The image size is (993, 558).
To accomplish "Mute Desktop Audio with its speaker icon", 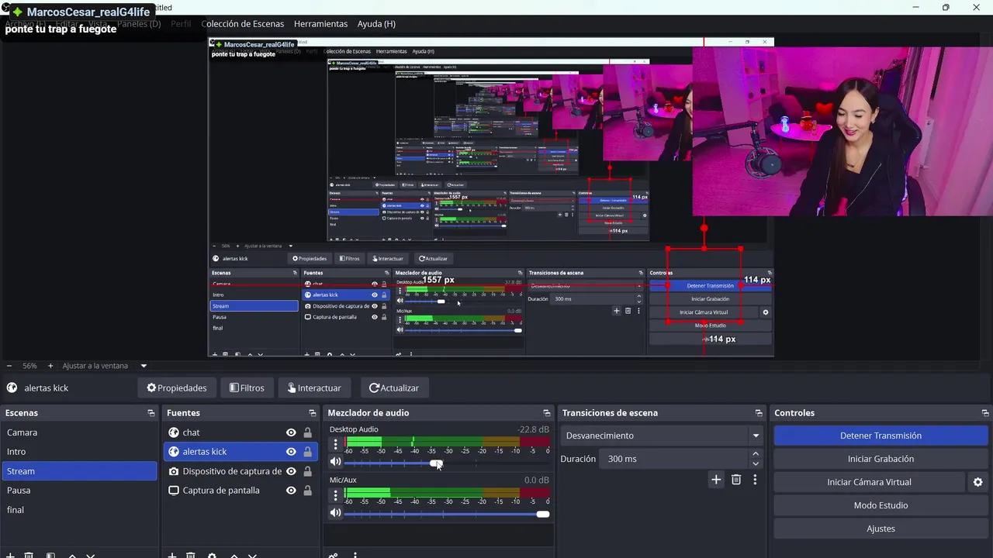I will point(335,462).
